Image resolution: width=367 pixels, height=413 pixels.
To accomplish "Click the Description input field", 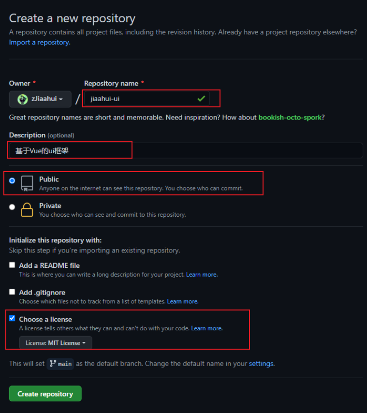I will coord(186,151).
